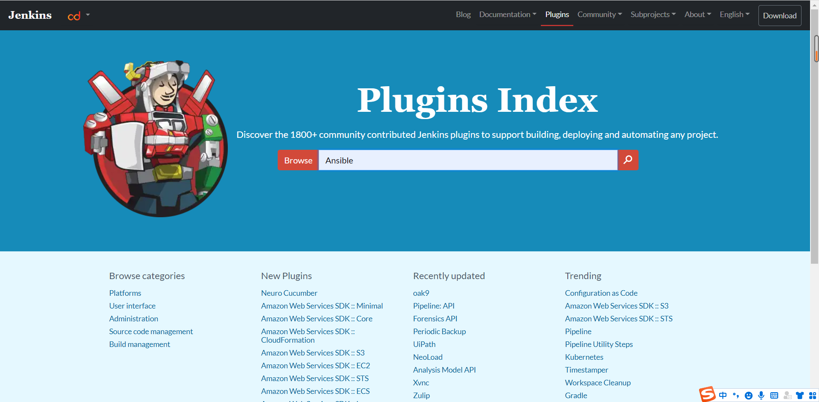Open the Xvnc plugin link
This screenshot has height=402, width=819.
click(x=421, y=383)
